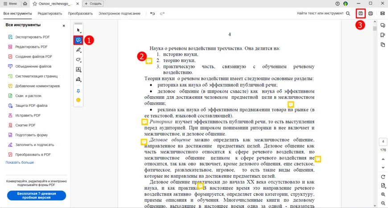
Task: Open page display options icon
Action: click(383, 186)
